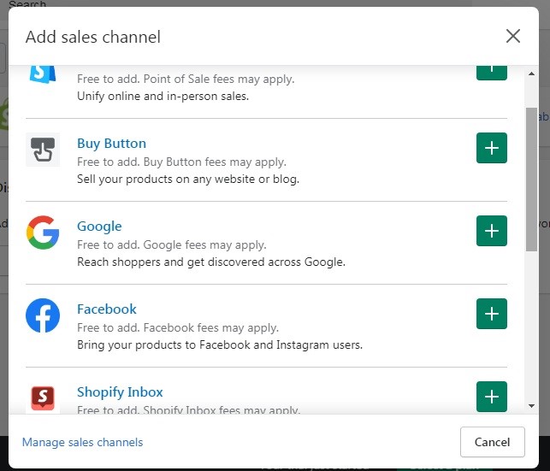Click the scrollbar up arrow
This screenshot has height=471, width=550.
[x=531, y=74]
